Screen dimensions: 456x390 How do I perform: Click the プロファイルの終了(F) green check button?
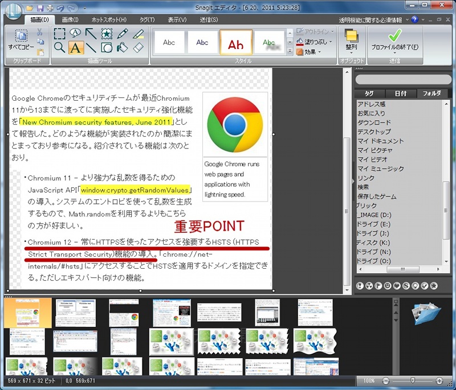394,42
